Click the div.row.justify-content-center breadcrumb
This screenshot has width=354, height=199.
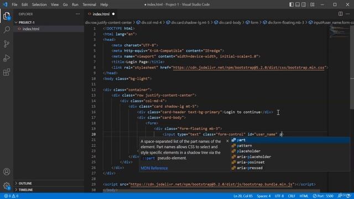(x=108, y=23)
